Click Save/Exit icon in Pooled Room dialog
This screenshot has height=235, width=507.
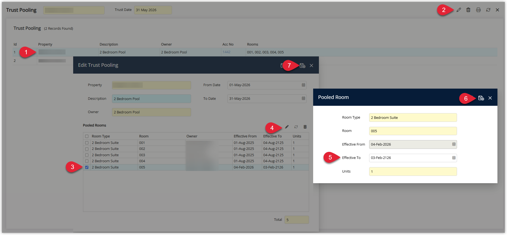point(481,98)
